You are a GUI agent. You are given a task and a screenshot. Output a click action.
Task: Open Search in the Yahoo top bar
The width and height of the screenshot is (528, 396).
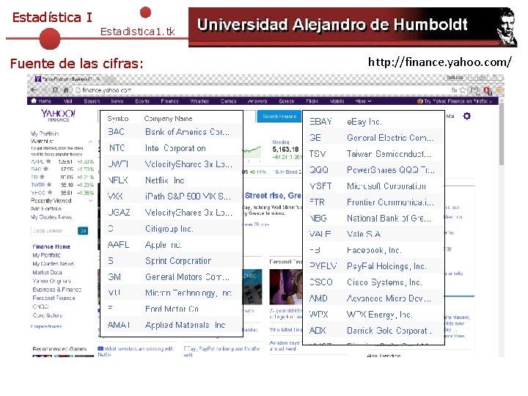[x=92, y=101]
